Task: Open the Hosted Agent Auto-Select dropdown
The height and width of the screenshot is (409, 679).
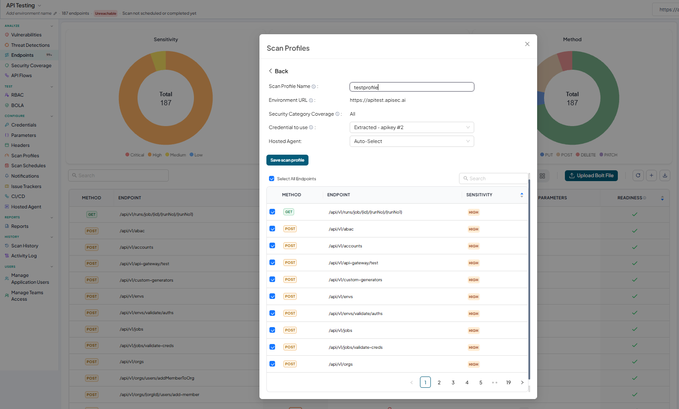Action: pos(412,141)
